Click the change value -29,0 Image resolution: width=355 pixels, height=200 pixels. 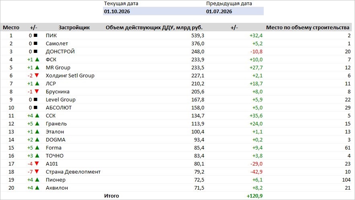[x=257, y=164]
